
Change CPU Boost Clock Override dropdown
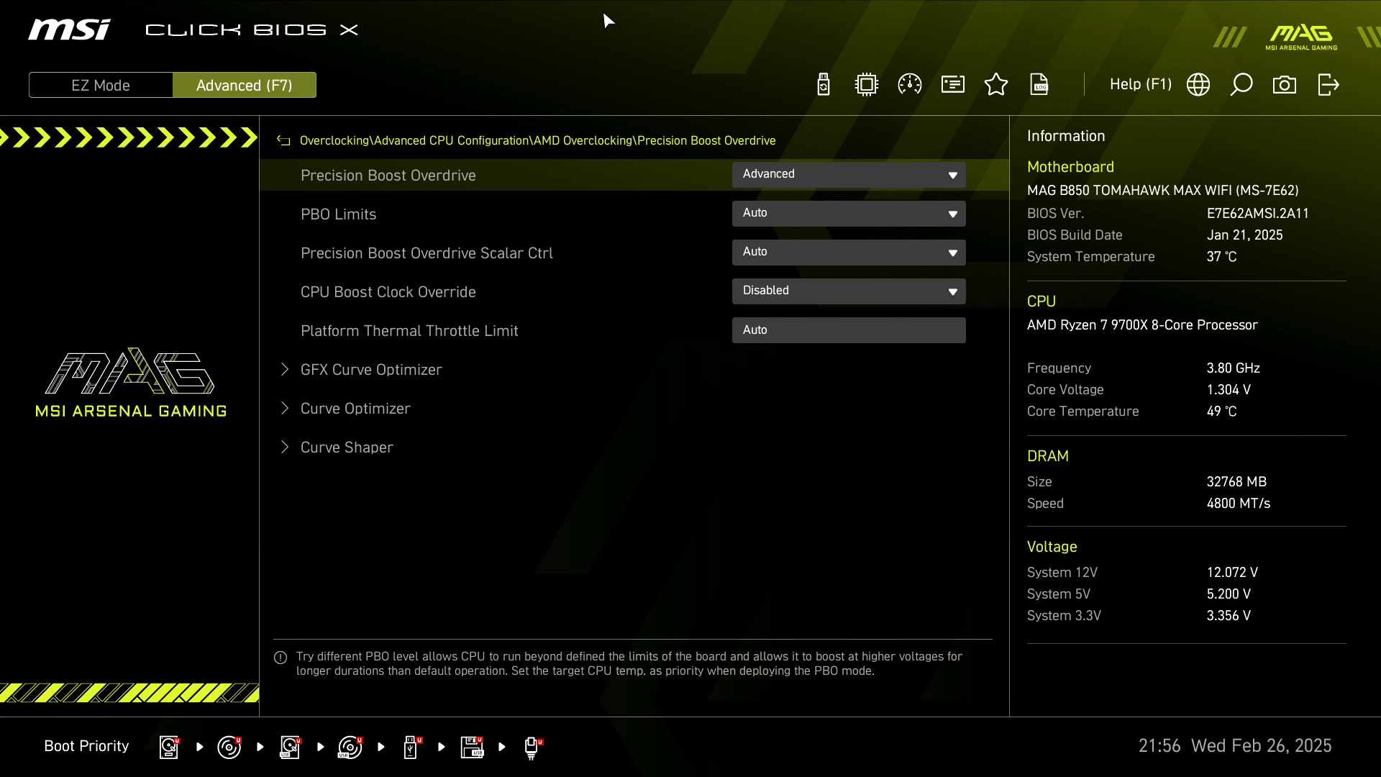point(849,291)
